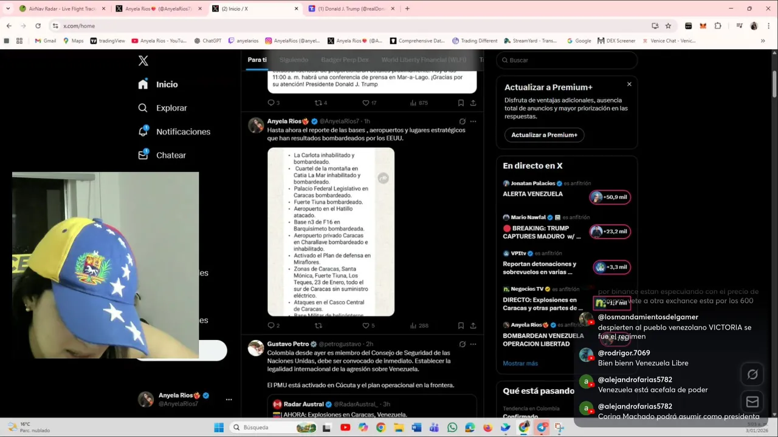The image size is (778, 437).
Task: Open ChatGPT bookmark
Action: click(x=208, y=41)
